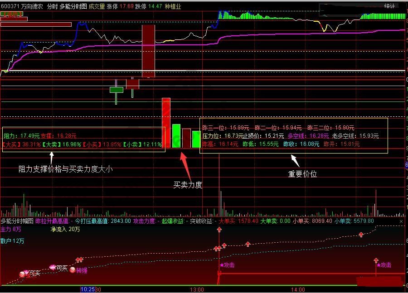Click the 【小卖】12.11% figure
Viewport: 408px width, 293px height.
click(x=142, y=144)
